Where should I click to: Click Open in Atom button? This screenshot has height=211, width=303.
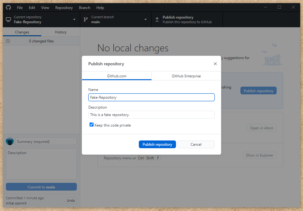(261, 128)
